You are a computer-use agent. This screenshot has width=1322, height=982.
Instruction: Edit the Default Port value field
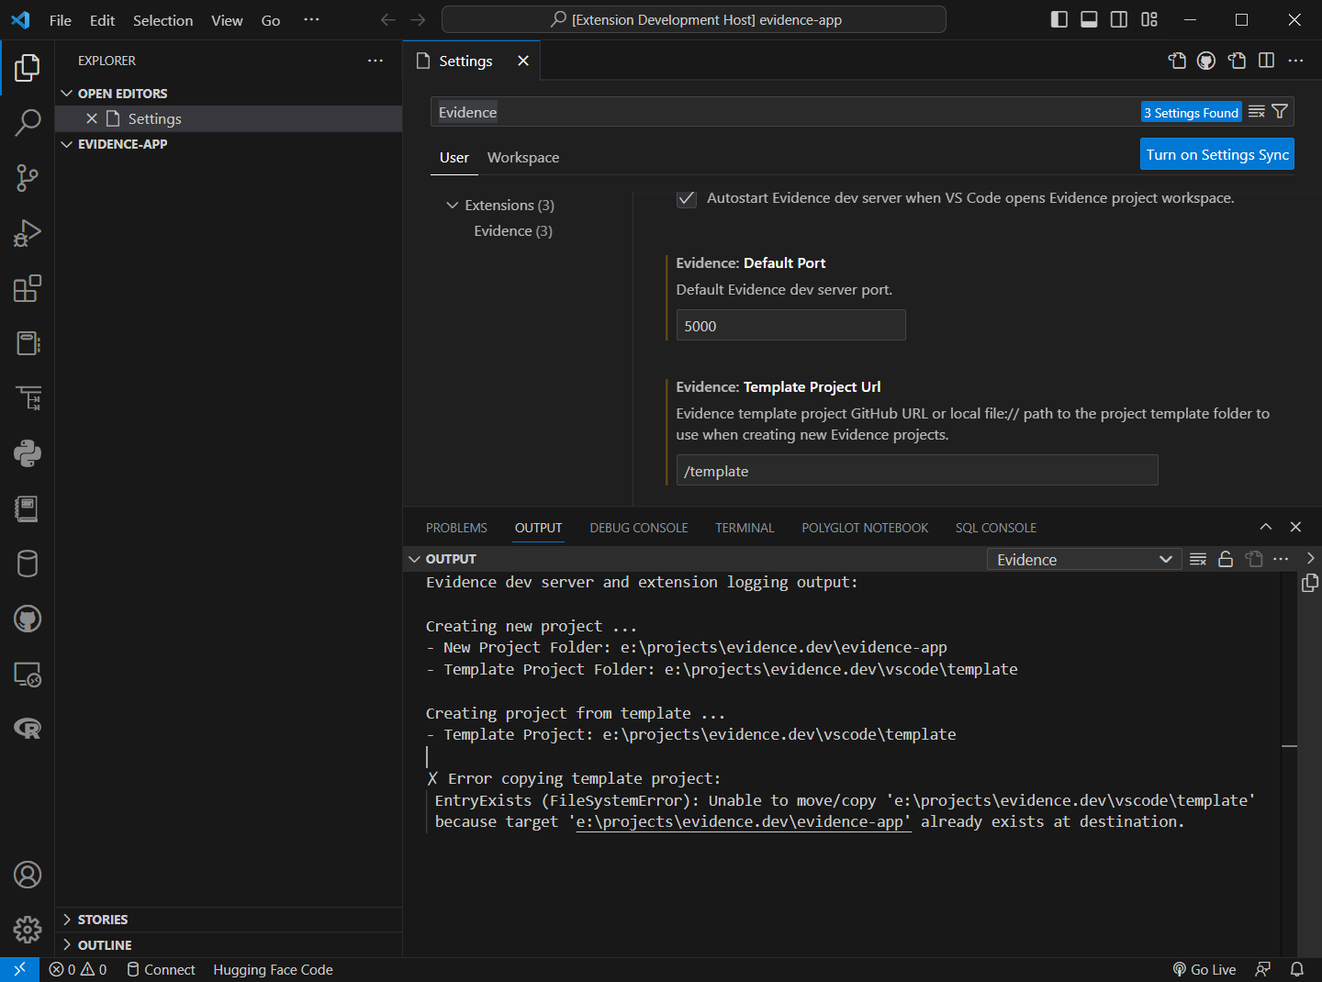pos(790,325)
